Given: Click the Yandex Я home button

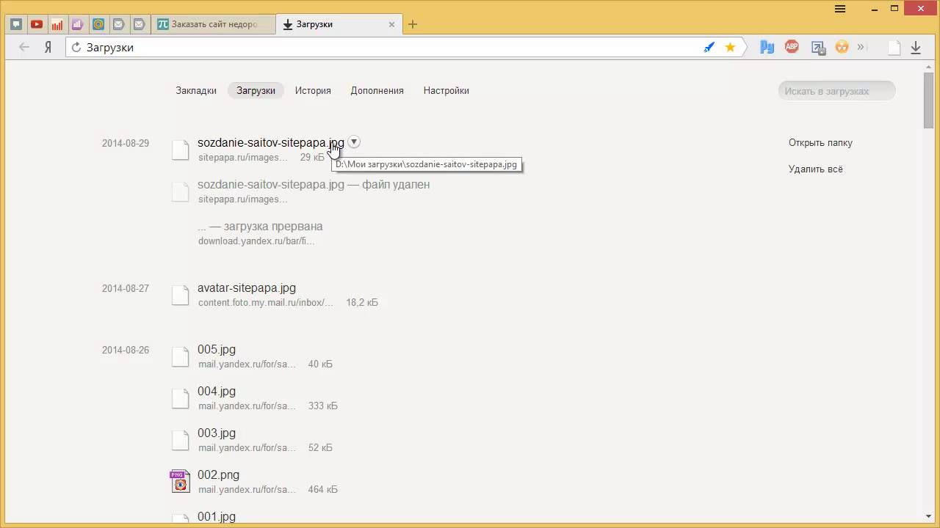Looking at the screenshot, I should click(x=48, y=47).
